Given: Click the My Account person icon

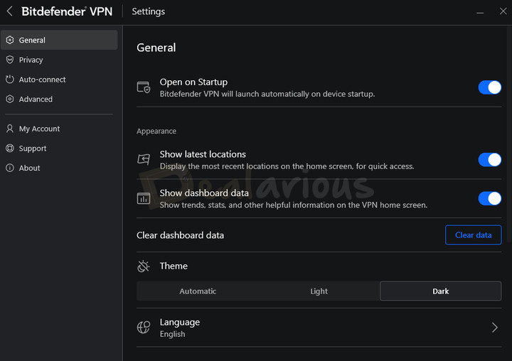Looking at the screenshot, I should [10, 129].
